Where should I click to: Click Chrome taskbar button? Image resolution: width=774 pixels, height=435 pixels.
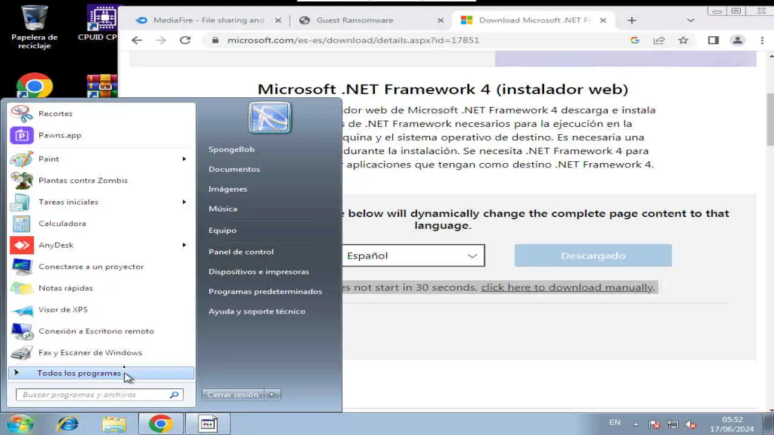pyautogui.click(x=160, y=424)
